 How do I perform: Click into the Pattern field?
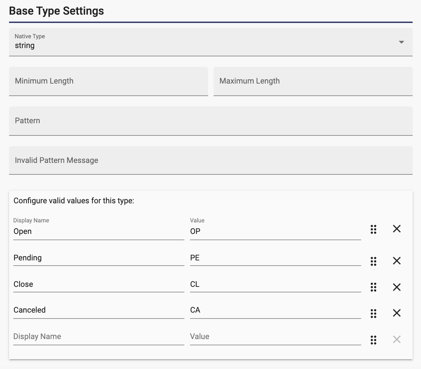click(211, 121)
